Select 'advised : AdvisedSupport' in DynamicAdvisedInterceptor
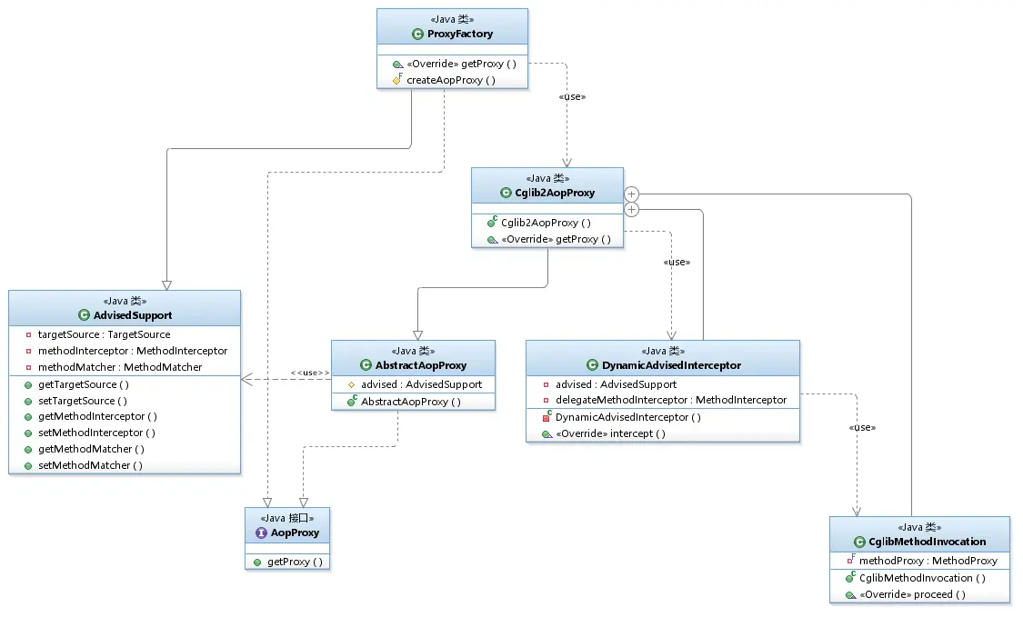 tap(616, 384)
